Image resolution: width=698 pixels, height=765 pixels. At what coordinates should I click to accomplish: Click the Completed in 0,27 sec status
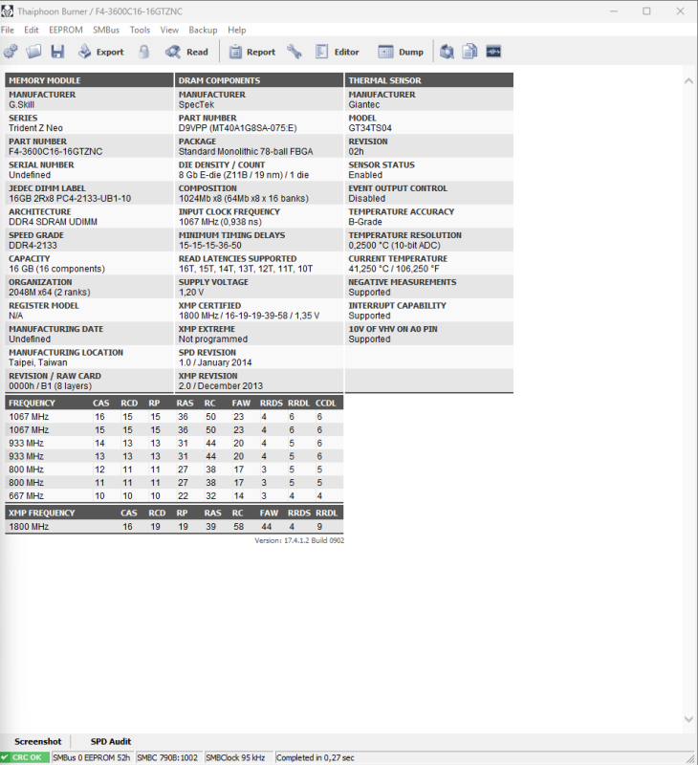click(316, 757)
